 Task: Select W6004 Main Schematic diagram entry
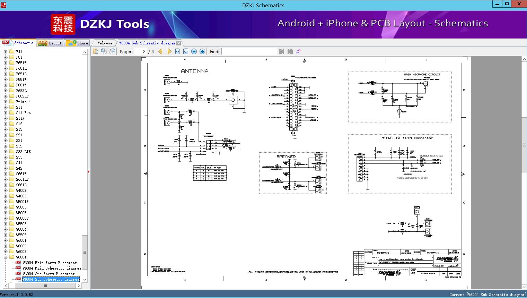click(51, 268)
